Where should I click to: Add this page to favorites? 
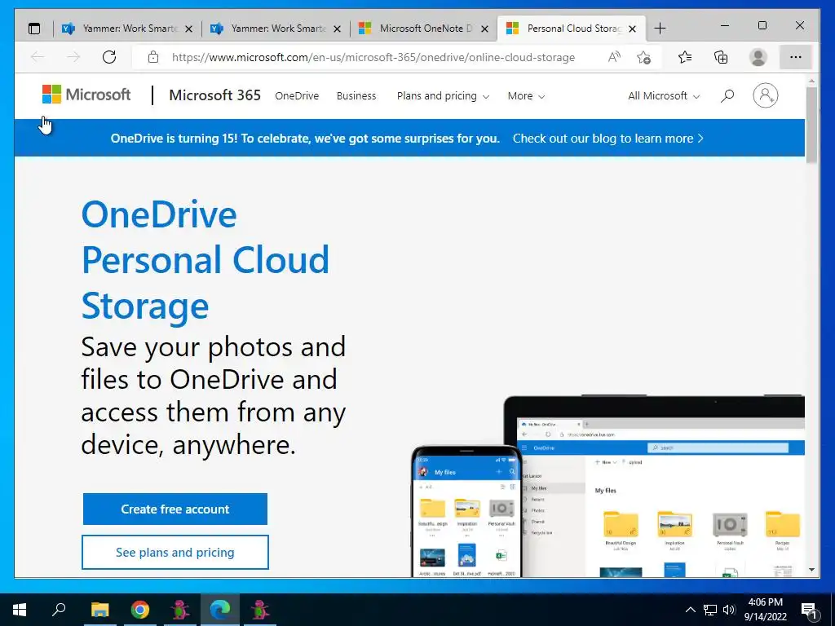[x=644, y=57]
